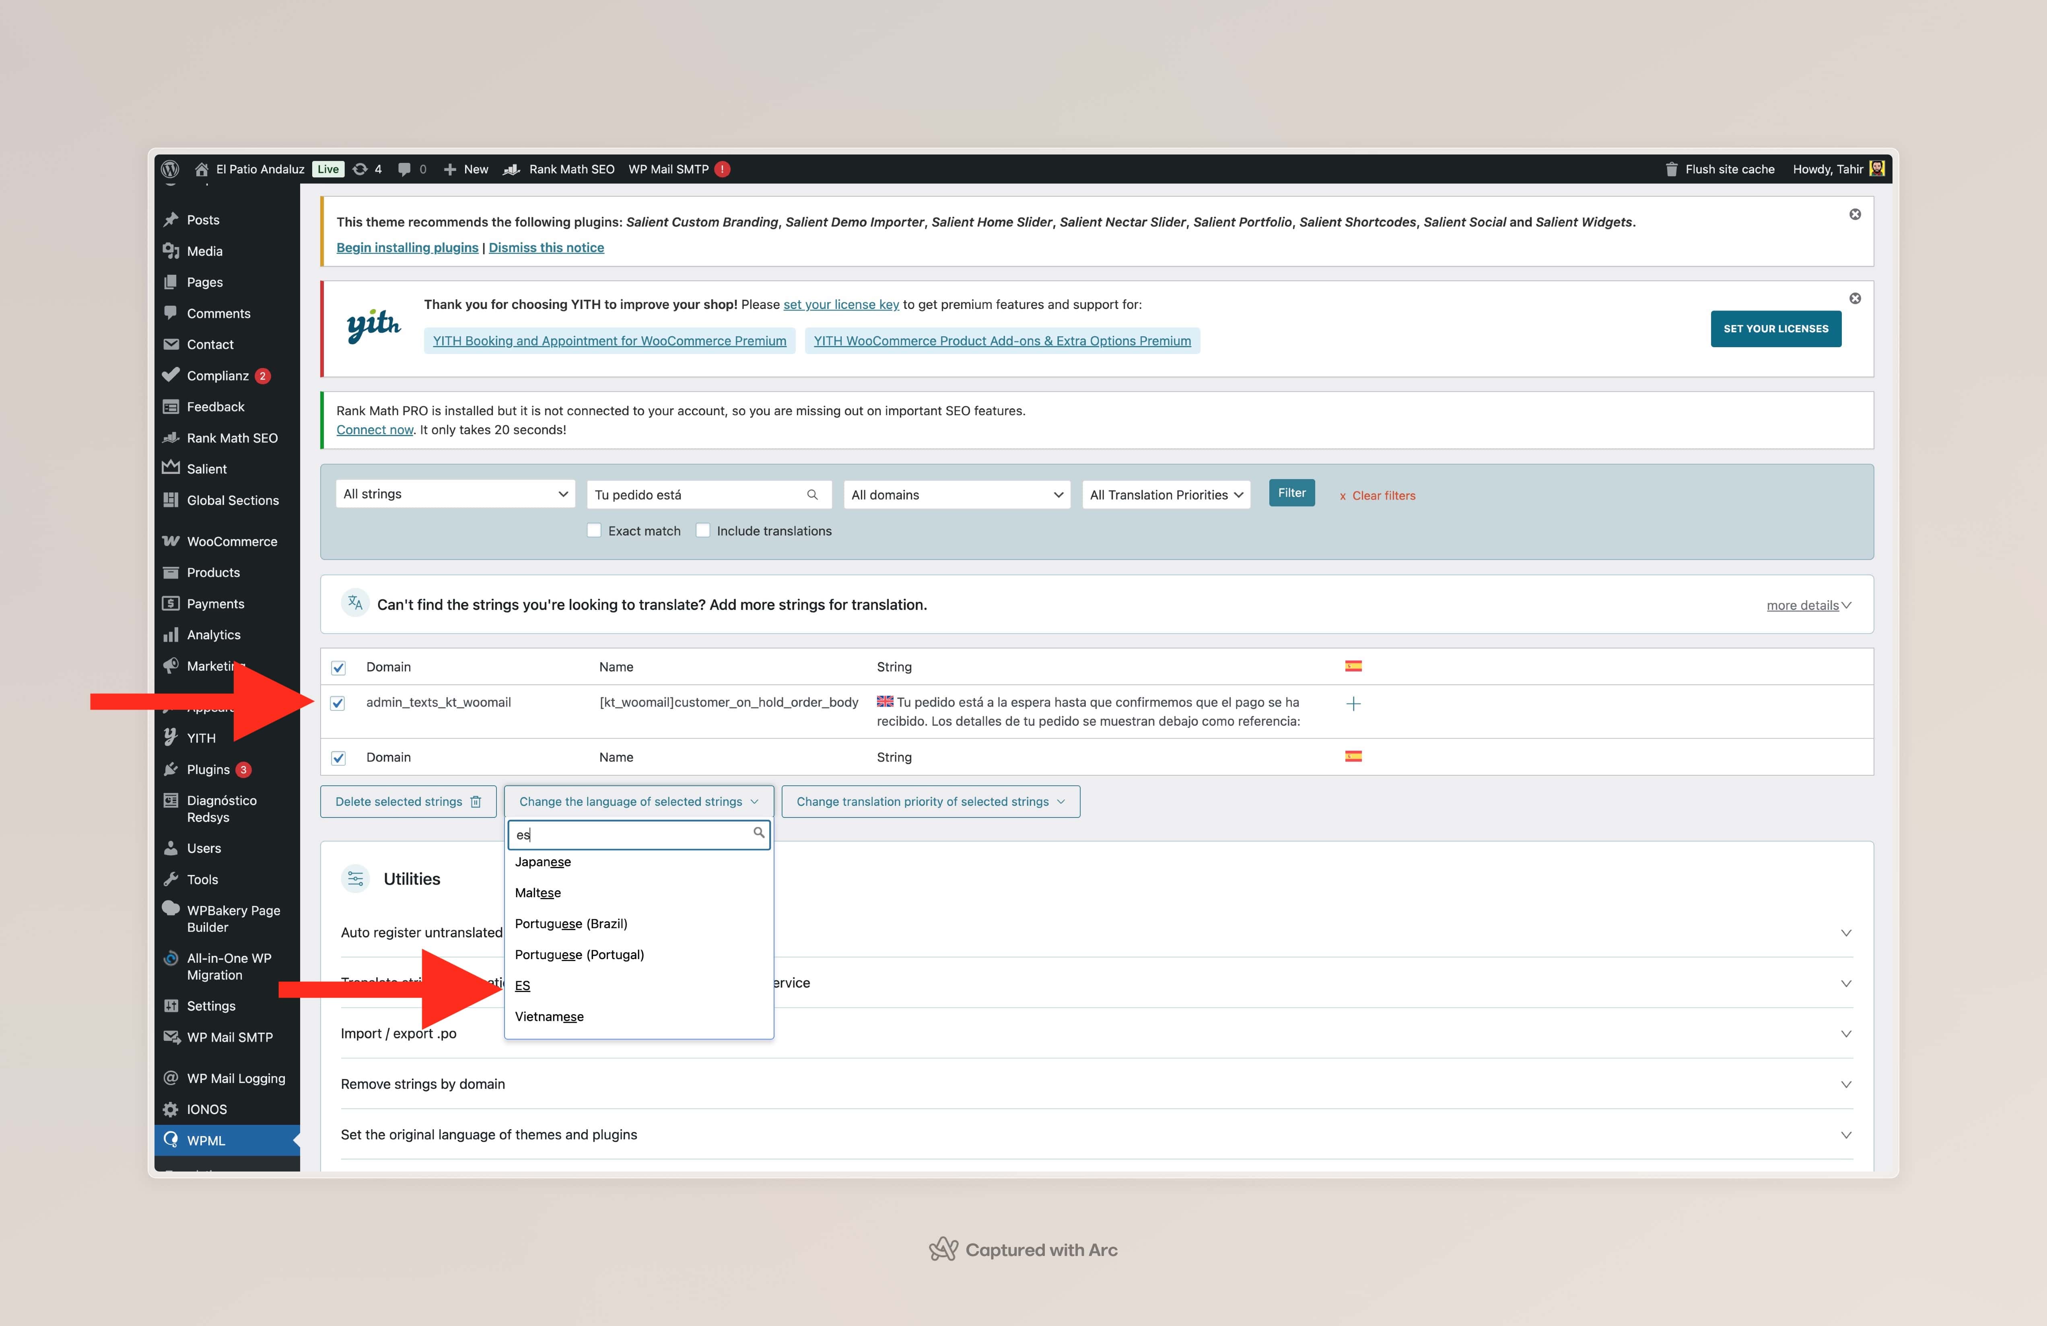Click the Complianz checkmark icon
2047x1326 pixels.
click(x=171, y=374)
